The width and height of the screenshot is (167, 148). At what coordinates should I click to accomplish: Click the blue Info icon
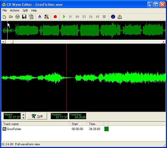click(x=113, y=17)
